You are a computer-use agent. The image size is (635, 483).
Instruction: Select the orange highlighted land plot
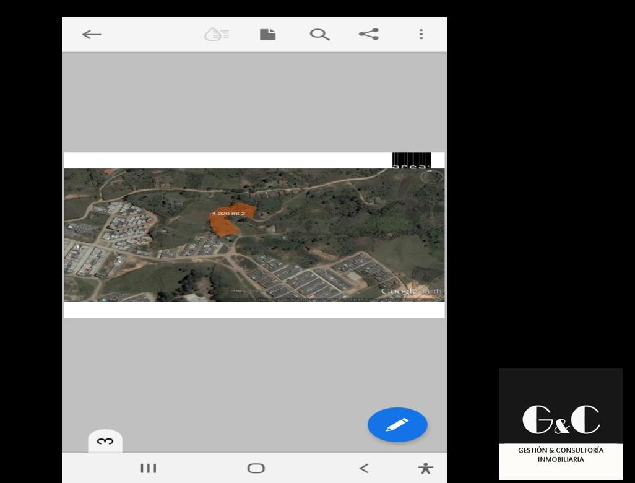[227, 223]
